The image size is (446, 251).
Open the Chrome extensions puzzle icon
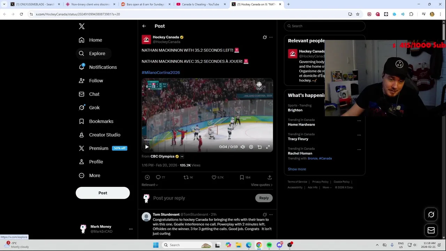click(411, 14)
